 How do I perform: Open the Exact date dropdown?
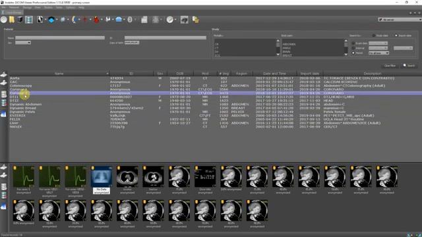click(x=378, y=43)
